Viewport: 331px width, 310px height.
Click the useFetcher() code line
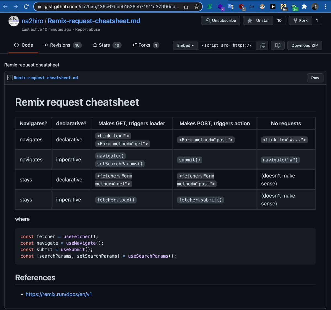(59, 236)
